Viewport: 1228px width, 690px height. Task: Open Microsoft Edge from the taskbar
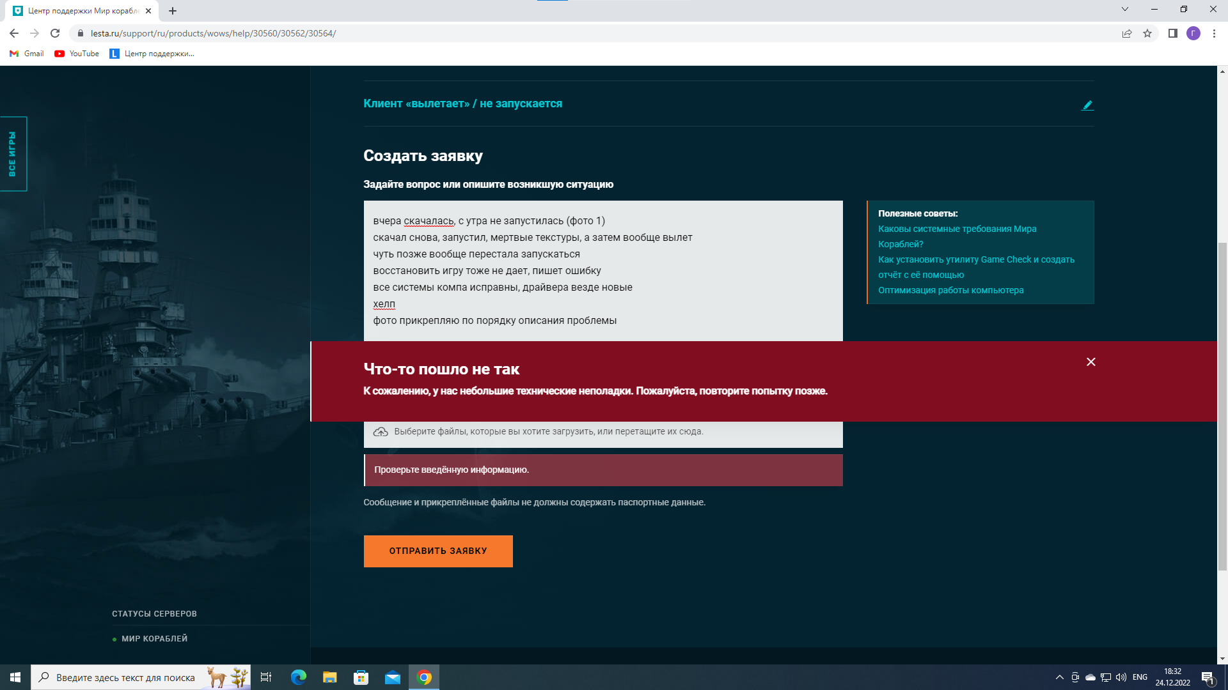(x=299, y=677)
